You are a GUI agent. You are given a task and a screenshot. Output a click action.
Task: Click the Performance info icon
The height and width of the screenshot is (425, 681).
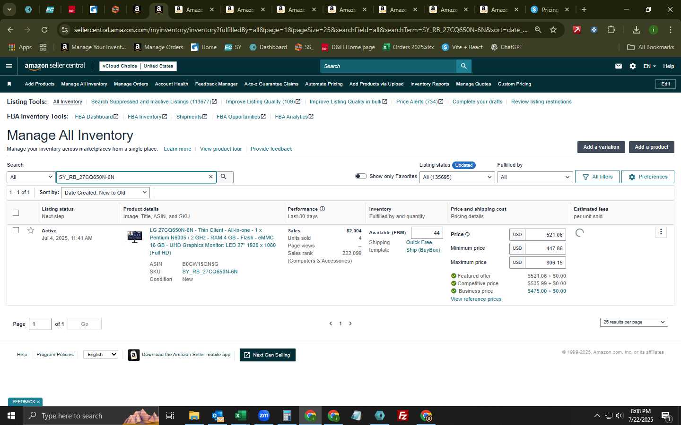pos(323,209)
